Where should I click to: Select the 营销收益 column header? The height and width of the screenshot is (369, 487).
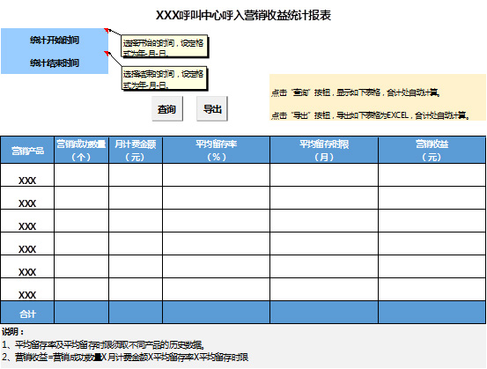click(x=432, y=150)
